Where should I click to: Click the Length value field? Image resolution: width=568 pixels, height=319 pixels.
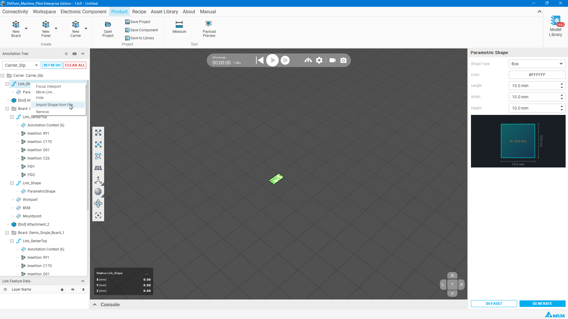coord(534,86)
